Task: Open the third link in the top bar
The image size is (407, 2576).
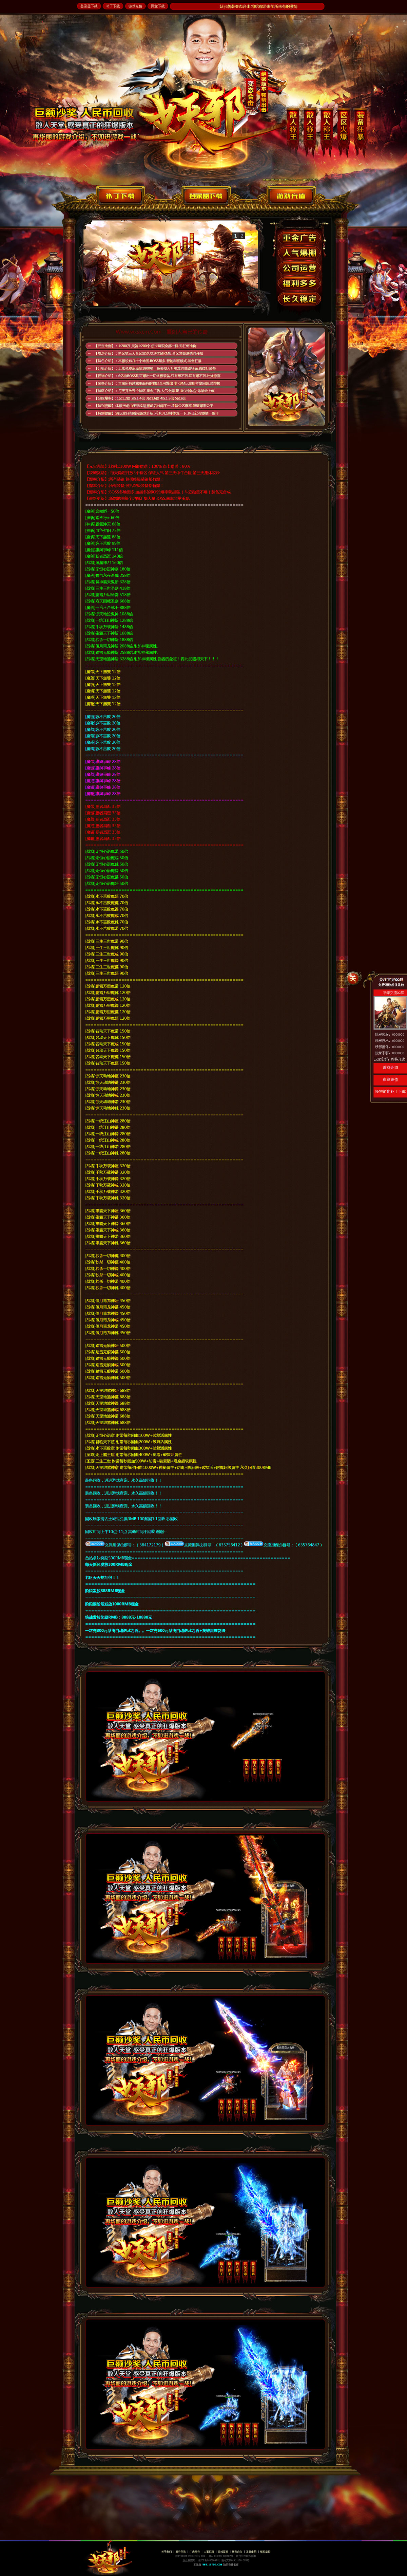Action: point(135,6)
